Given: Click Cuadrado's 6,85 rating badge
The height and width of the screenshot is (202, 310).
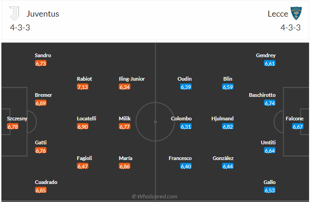Looking at the screenshot, I should (x=41, y=190).
